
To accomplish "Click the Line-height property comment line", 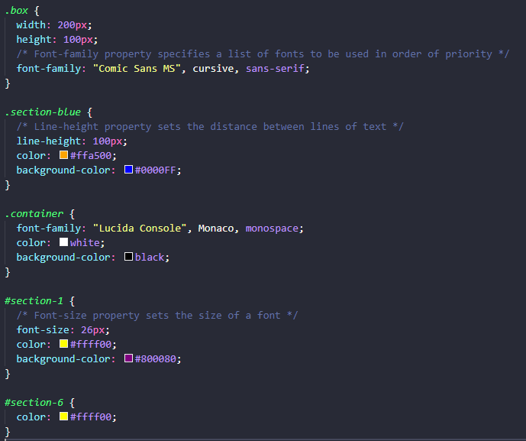I will point(210,127).
